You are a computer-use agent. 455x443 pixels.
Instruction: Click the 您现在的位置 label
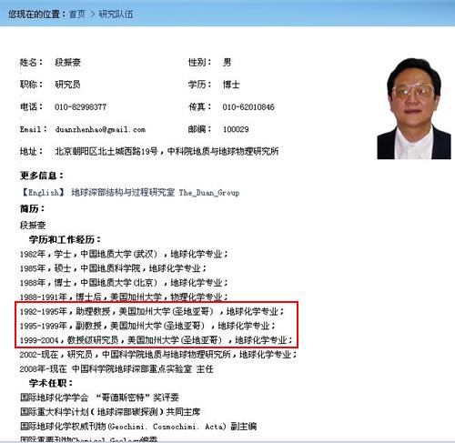tap(36, 14)
